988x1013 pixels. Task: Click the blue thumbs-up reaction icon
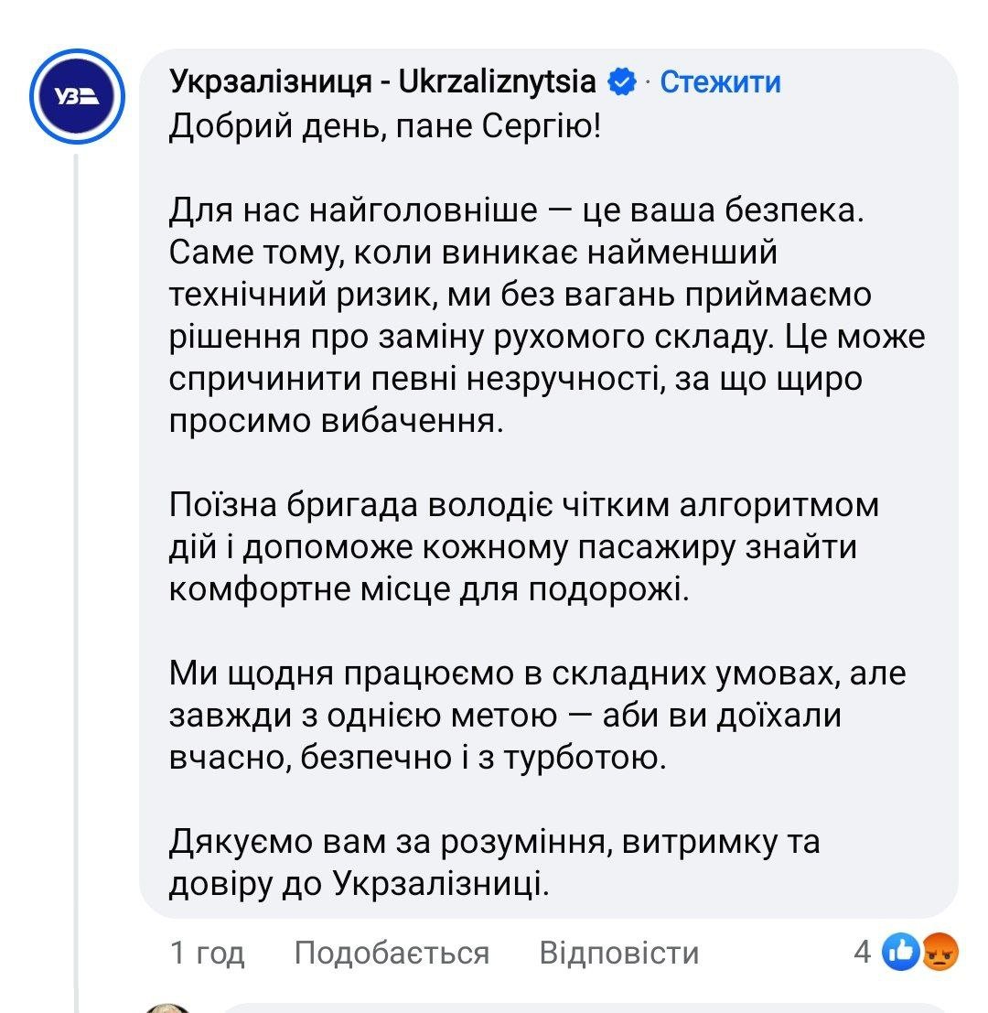pyautogui.click(x=898, y=954)
